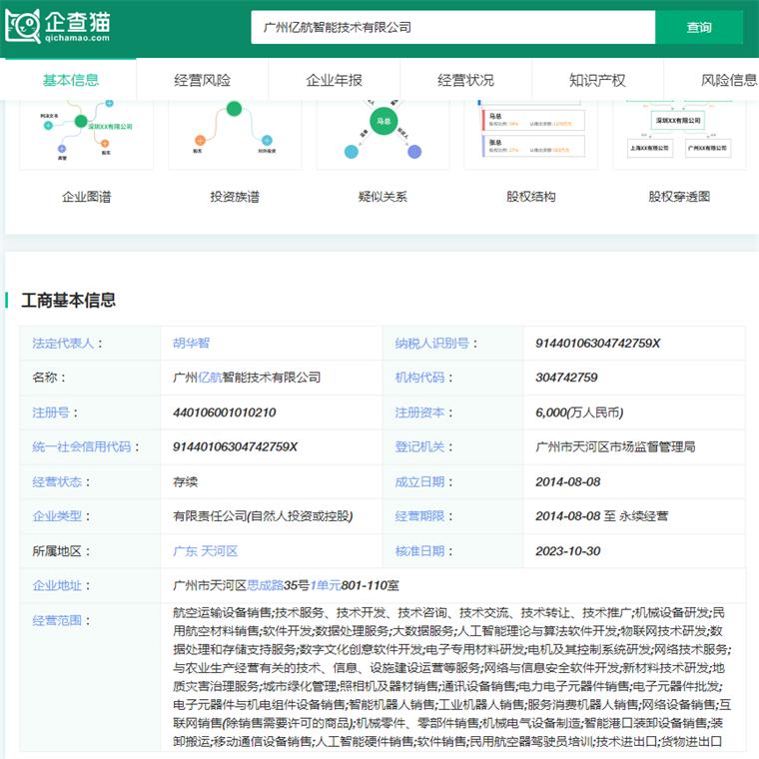Select the 经营状况 tab

(465, 80)
